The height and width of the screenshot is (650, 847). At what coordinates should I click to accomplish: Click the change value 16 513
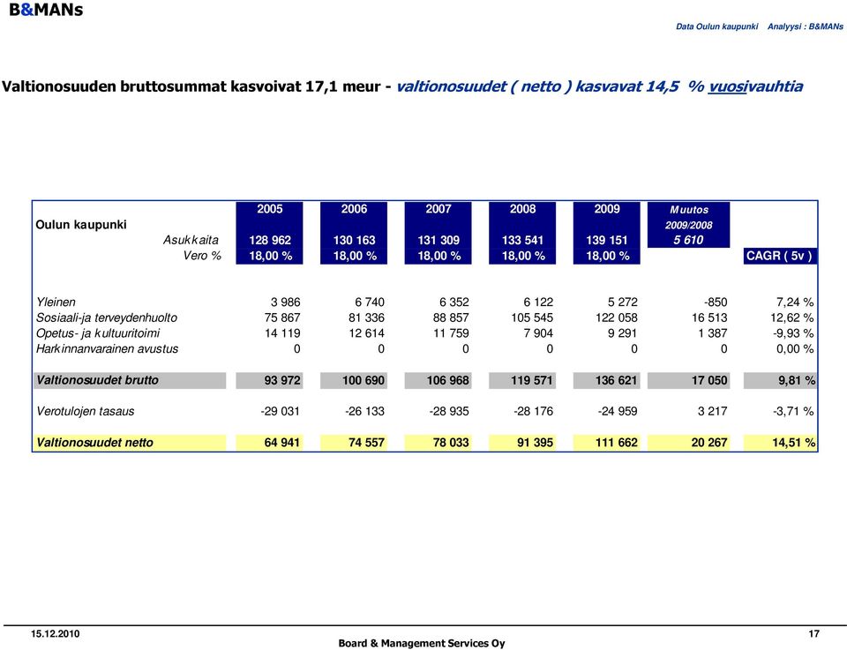[709, 318]
